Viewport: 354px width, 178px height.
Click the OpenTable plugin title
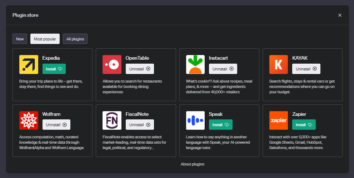tap(137, 58)
